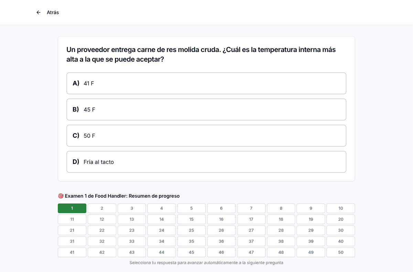Select question 23

tap(132, 230)
